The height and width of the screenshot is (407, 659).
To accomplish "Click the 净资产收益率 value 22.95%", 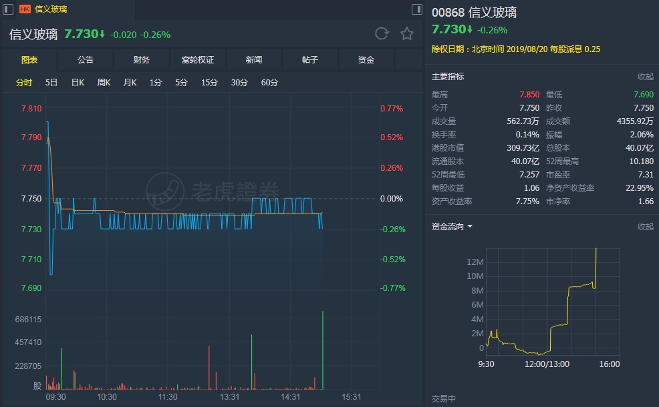I will coord(640,188).
